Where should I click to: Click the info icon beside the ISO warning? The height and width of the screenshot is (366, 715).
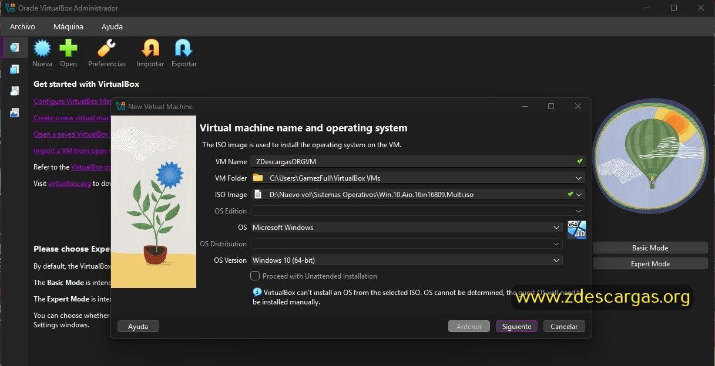tap(257, 292)
